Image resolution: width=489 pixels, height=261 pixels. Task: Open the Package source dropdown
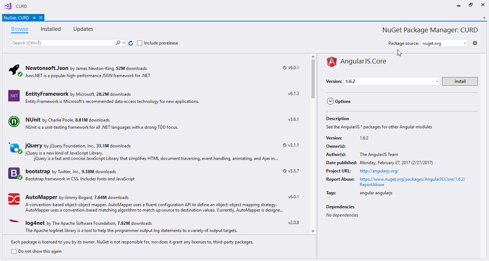point(444,43)
